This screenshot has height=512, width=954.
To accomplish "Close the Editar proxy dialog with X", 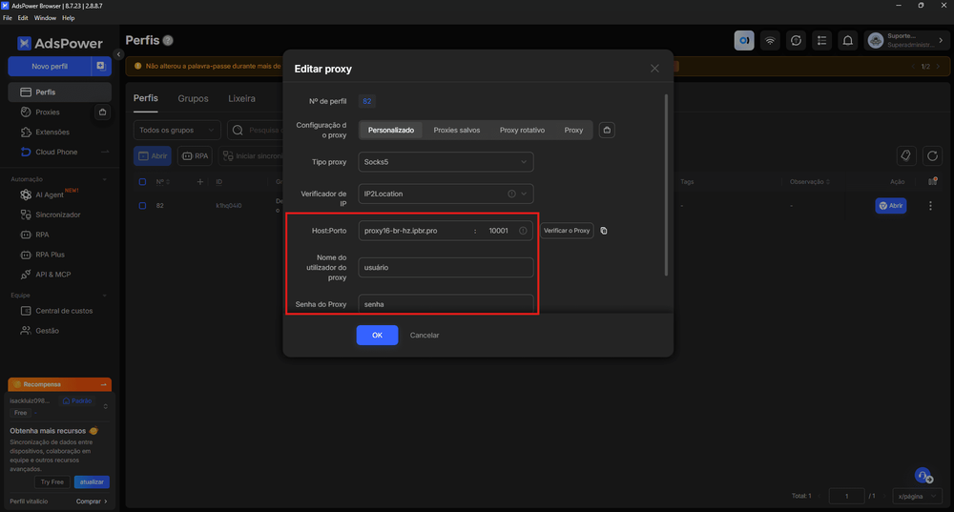I will 654,69.
